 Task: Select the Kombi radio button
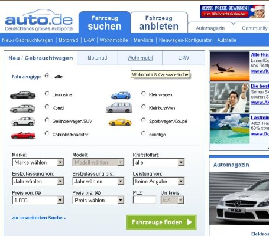pos(47,107)
